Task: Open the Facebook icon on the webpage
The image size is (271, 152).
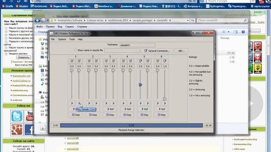Action: (29, 130)
